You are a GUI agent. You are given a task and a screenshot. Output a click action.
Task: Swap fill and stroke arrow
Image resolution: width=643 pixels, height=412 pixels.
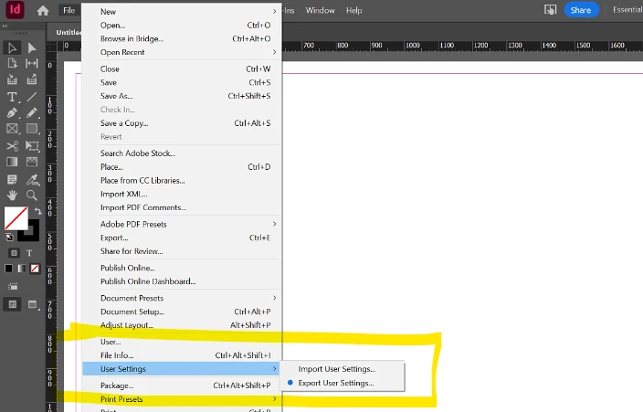tap(37, 211)
